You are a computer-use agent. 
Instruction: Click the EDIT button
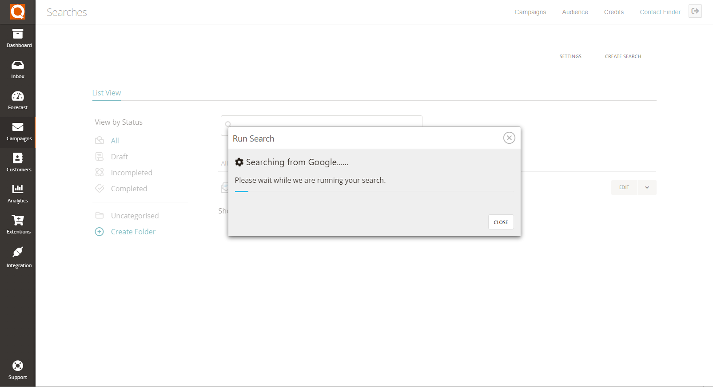click(x=624, y=187)
